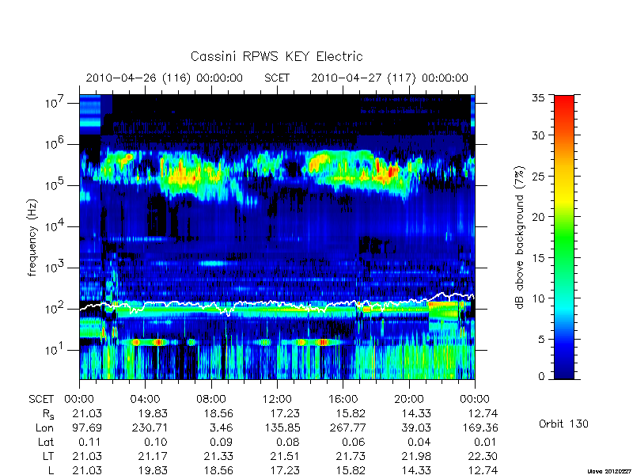Click the Rs value 18.56
Viewport: 633px width, 475px height.
pos(218,413)
